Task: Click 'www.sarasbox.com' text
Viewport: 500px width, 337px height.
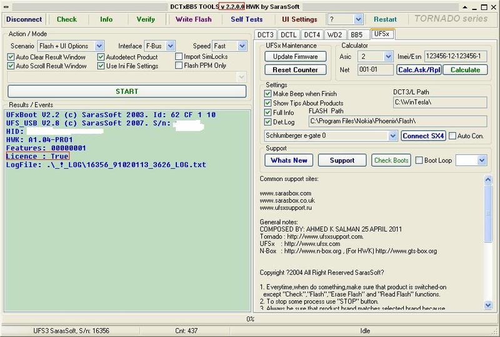Action: pyautogui.click(x=286, y=193)
